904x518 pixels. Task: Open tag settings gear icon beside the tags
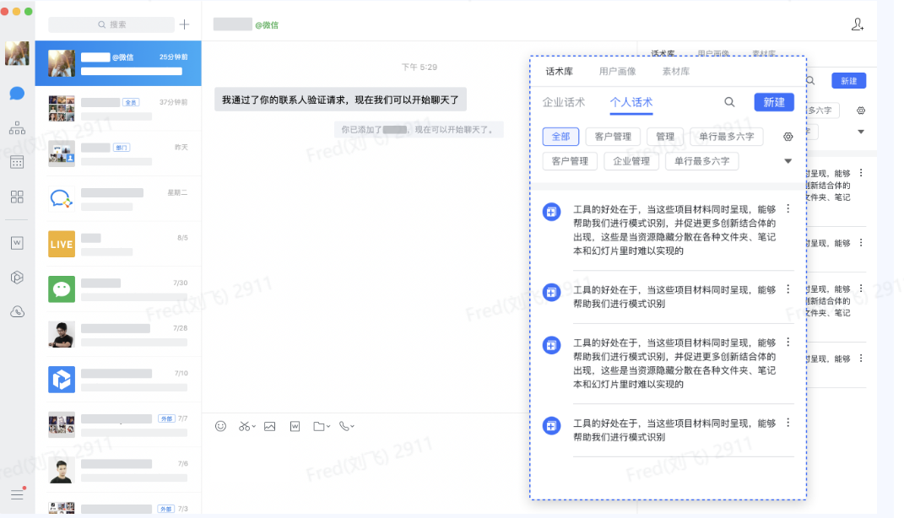coord(788,137)
